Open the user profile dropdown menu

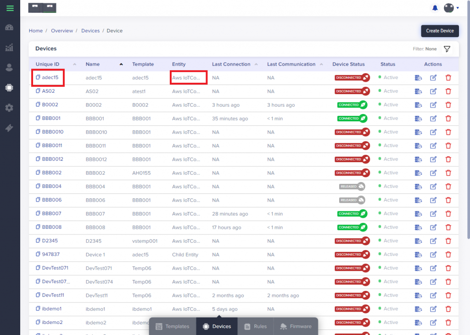pyautogui.click(x=451, y=8)
